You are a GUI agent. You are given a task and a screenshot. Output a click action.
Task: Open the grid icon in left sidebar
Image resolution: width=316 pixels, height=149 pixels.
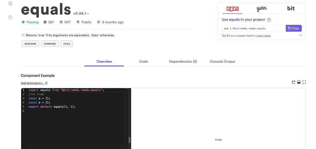click(x=10, y=3)
